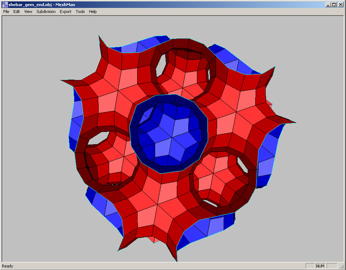346x270 pixels.
Task: Click the resize grip at window corner
Action: 343,267
